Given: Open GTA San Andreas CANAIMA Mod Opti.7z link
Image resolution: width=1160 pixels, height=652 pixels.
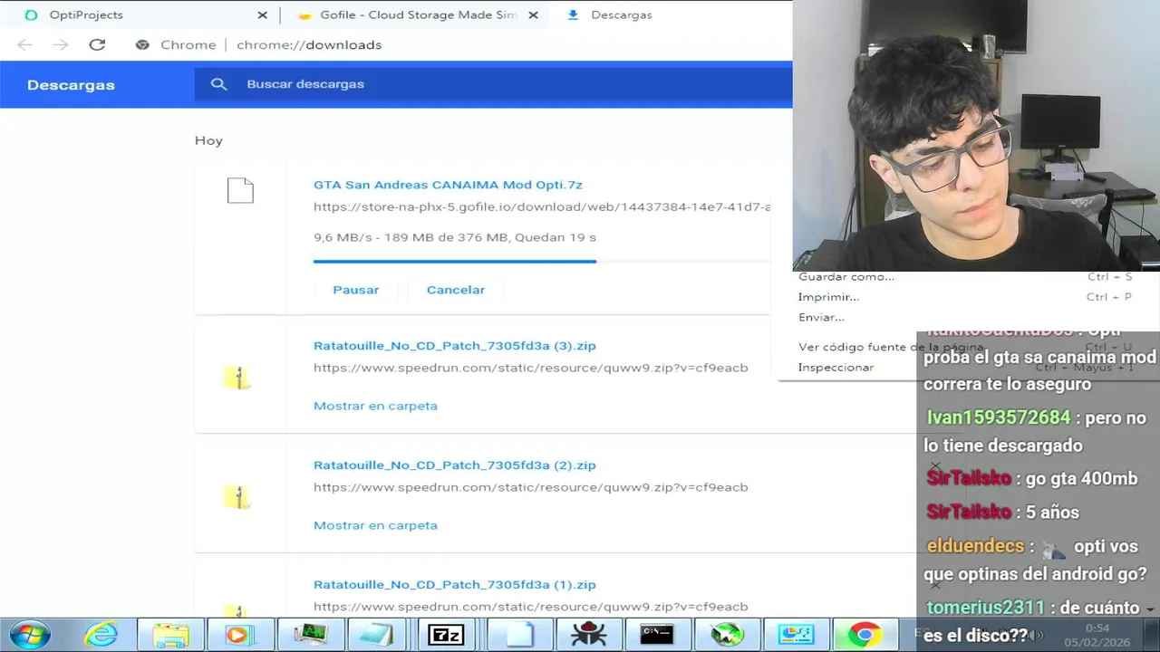Looking at the screenshot, I should 448,185.
